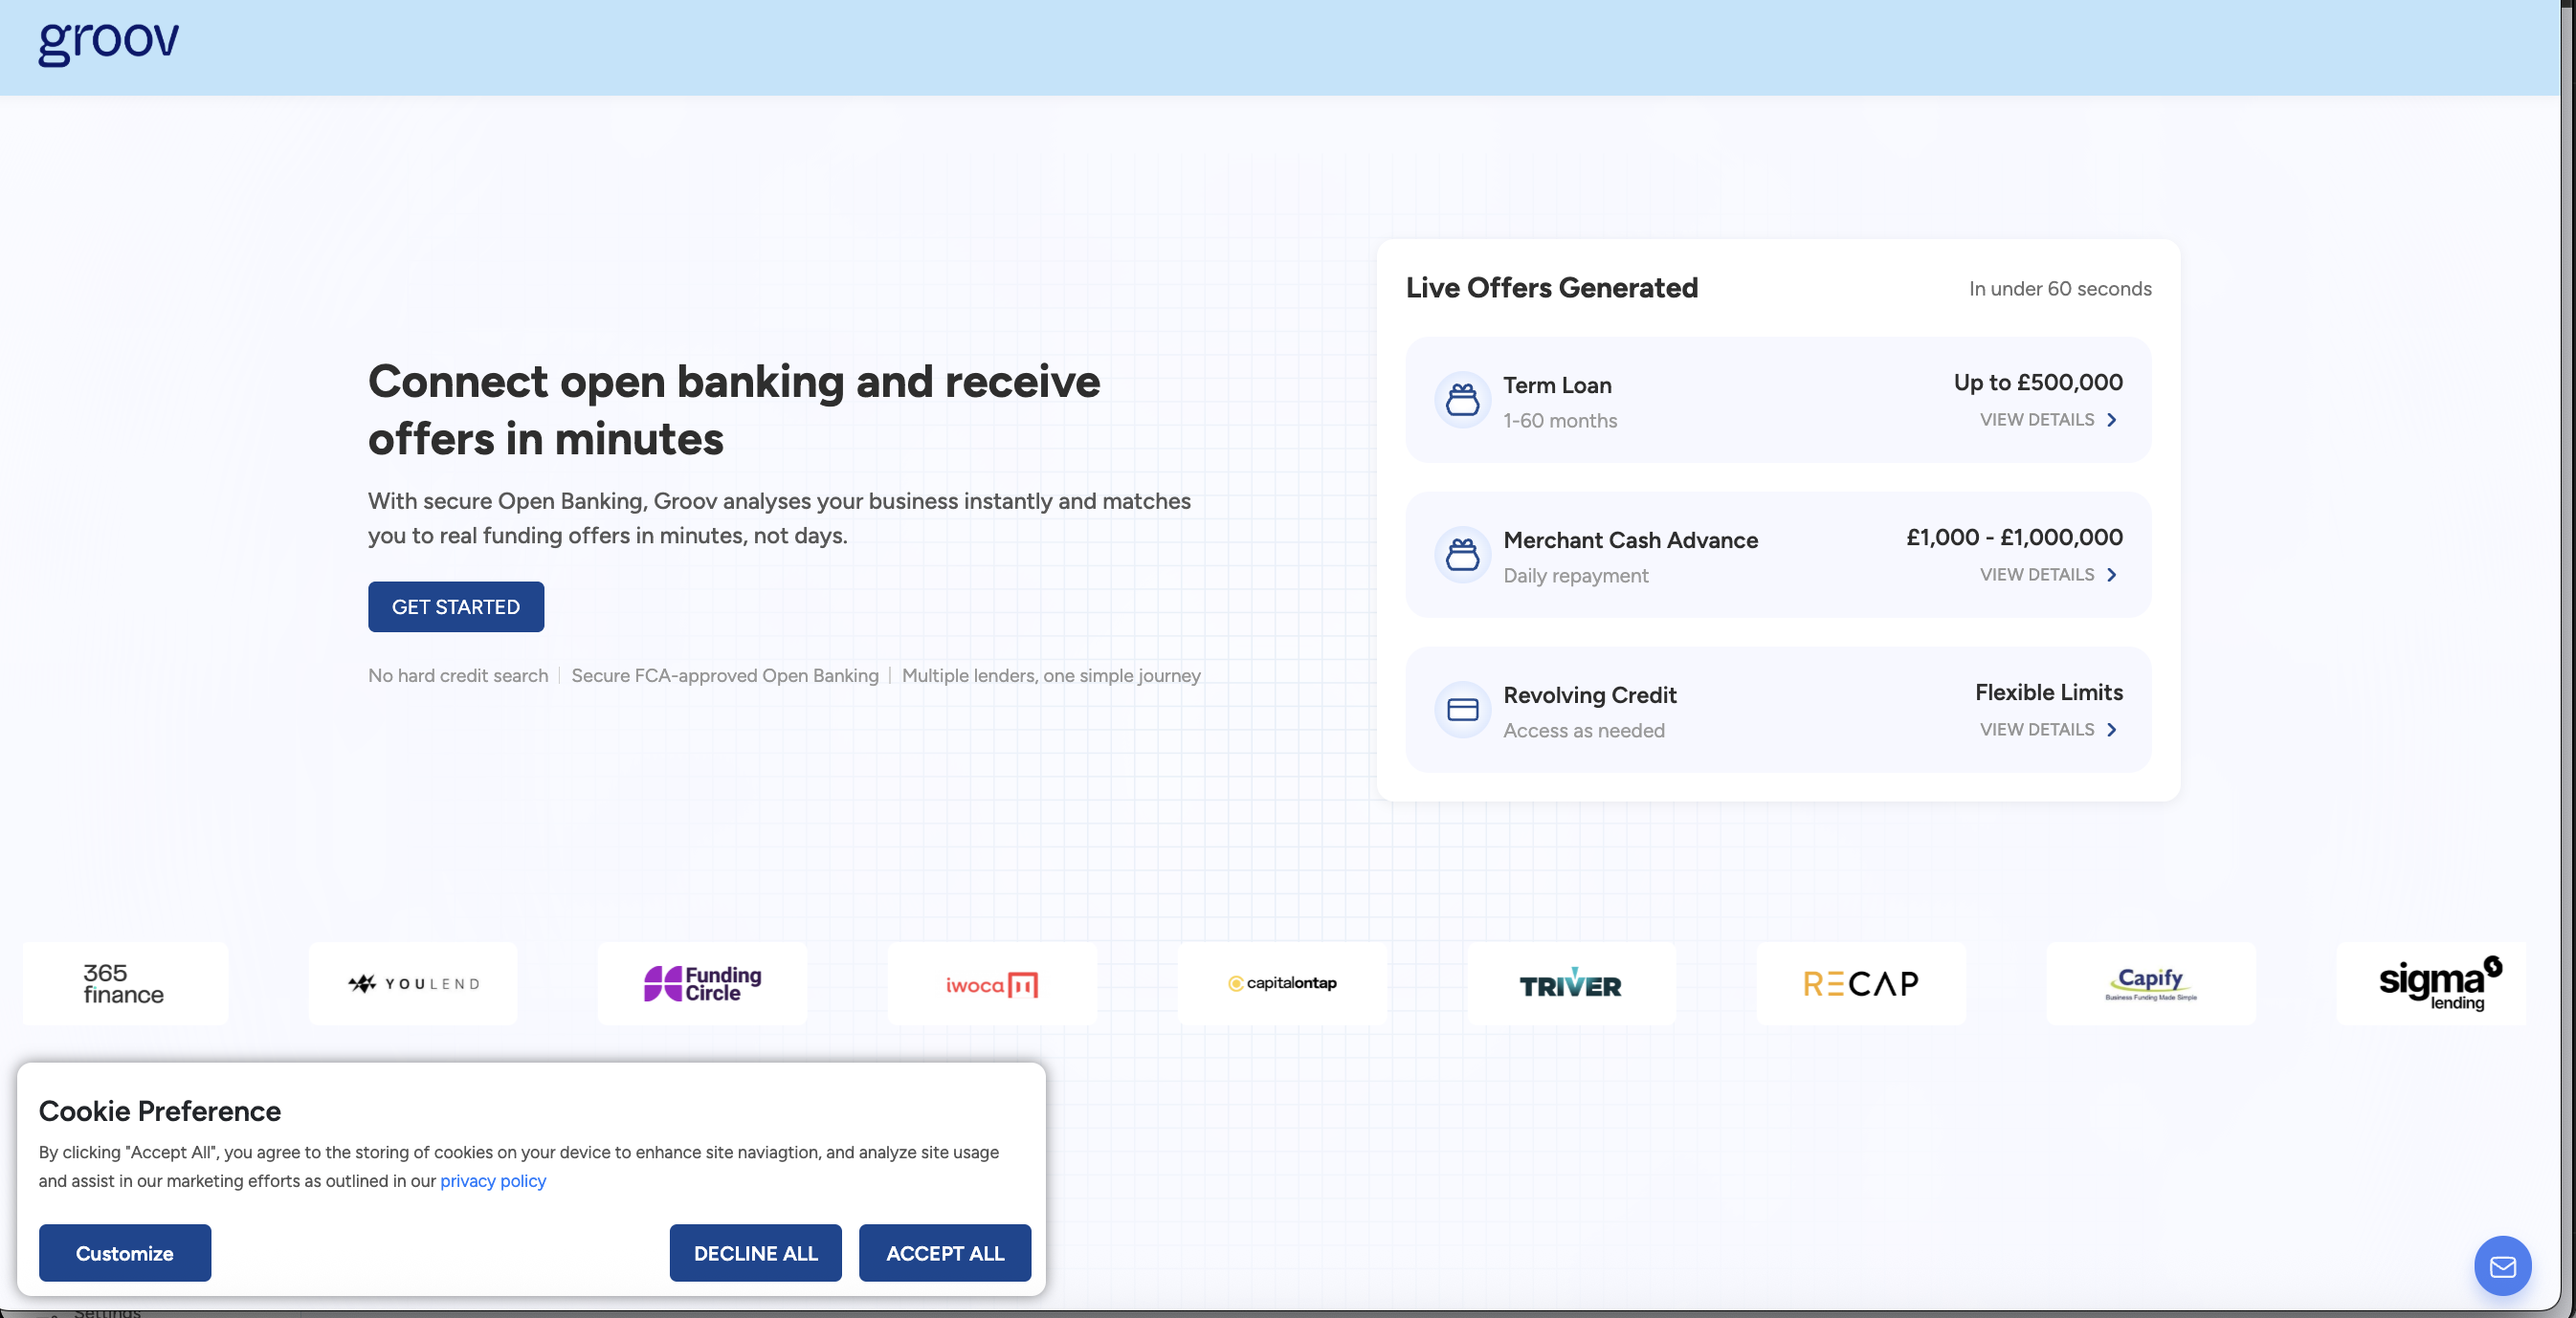Expand Merchant Cash Advance details chevron
This screenshot has width=2576, height=1318.
(x=2112, y=575)
